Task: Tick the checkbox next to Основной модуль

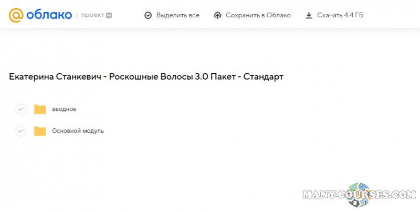Action: 20,131
